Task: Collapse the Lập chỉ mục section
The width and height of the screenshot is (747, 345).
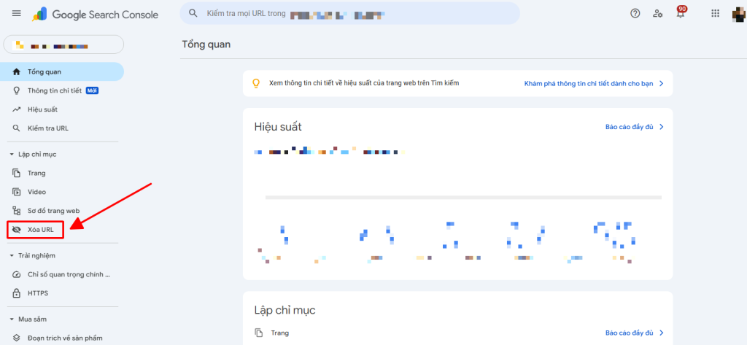Action: 12,155
